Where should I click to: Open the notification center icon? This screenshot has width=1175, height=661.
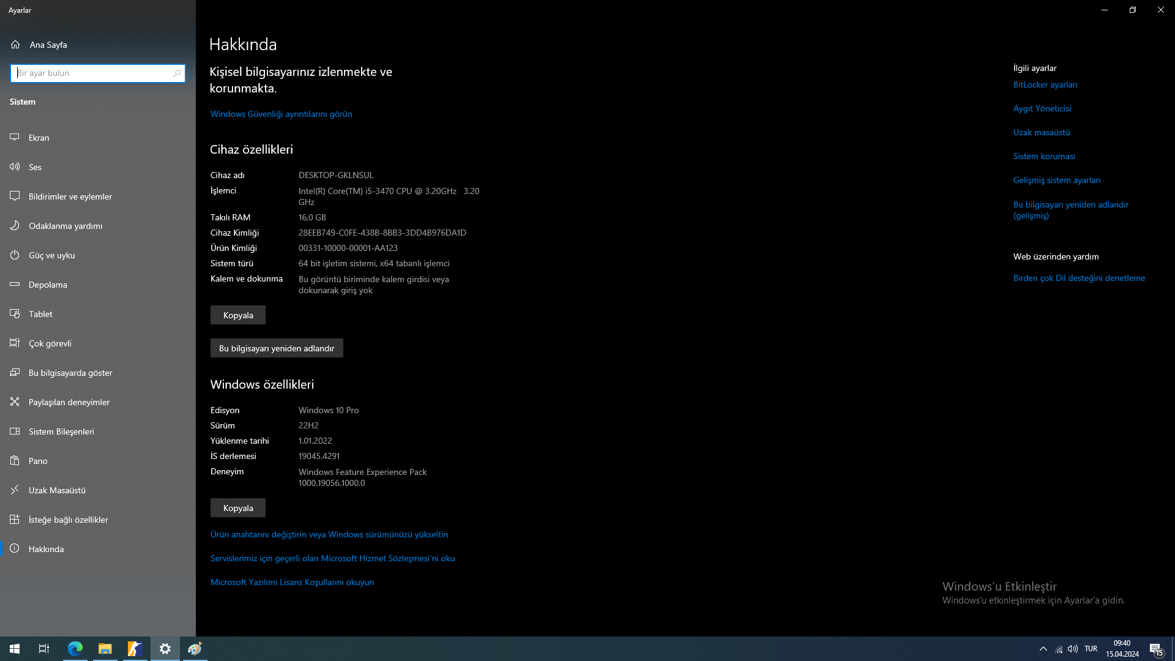point(1155,649)
